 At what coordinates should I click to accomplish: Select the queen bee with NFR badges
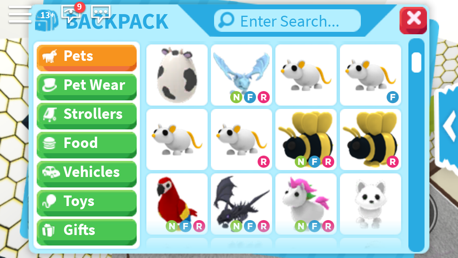pos(306,139)
